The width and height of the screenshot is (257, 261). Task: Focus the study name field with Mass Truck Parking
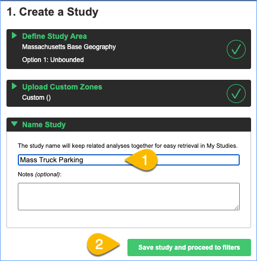click(x=128, y=160)
